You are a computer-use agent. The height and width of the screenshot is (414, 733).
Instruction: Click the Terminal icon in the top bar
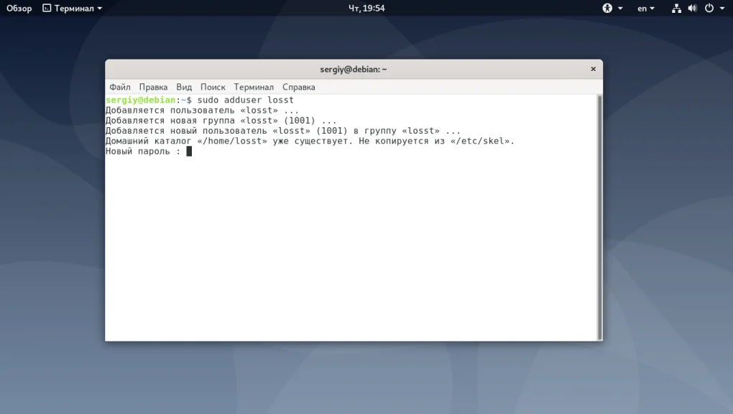46,8
